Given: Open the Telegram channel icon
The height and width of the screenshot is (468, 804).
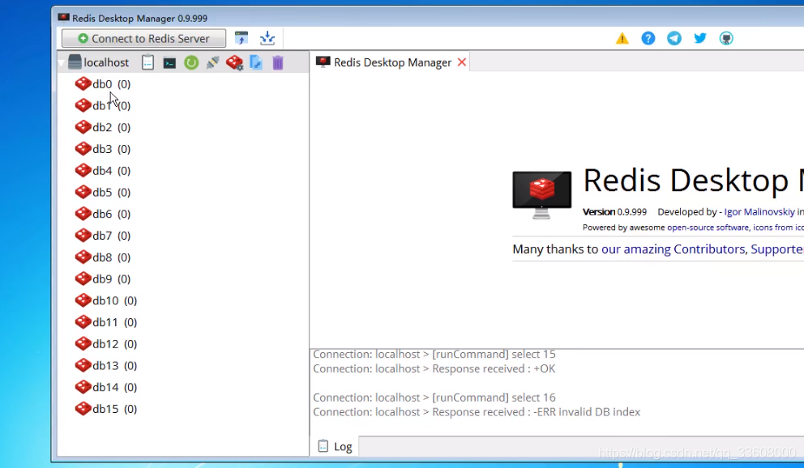Looking at the screenshot, I should click(x=674, y=38).
